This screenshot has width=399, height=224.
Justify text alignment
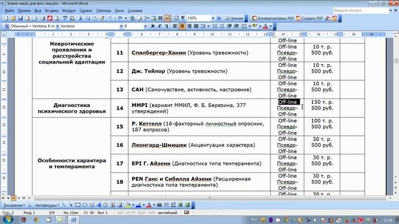[x=196, y=26]
